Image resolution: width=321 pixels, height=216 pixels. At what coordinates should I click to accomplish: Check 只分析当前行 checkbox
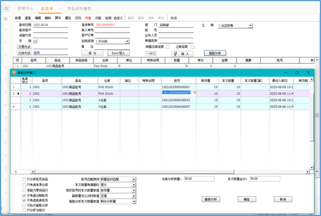[24, 210]
